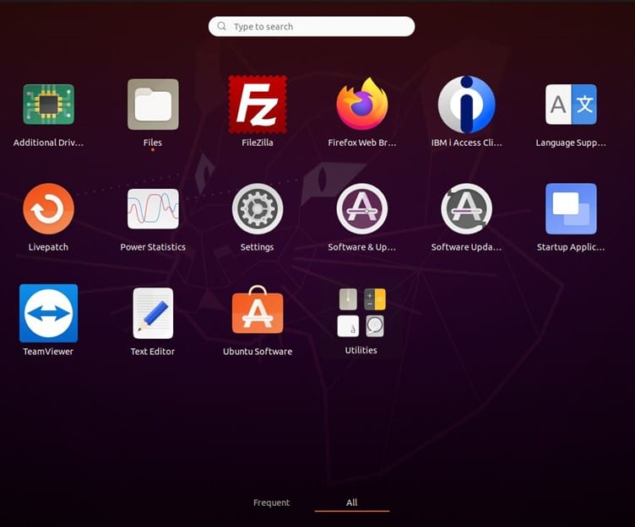Image resolution: width=635 pixels, height=527 pixels.
Task: Open Ubuntu Software store
Action: pos(258,313)
